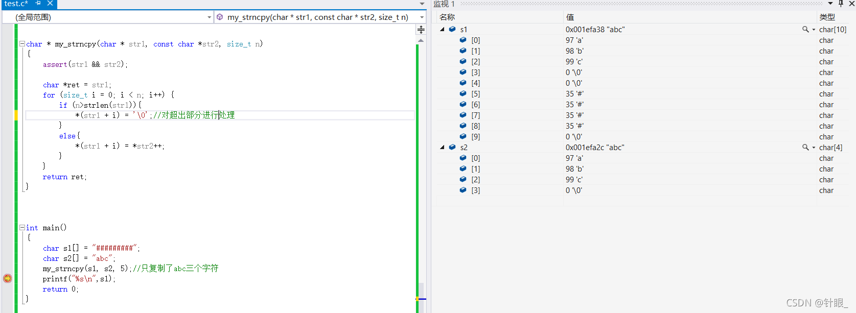Click the s1 [6] element icon

[463, 104]
